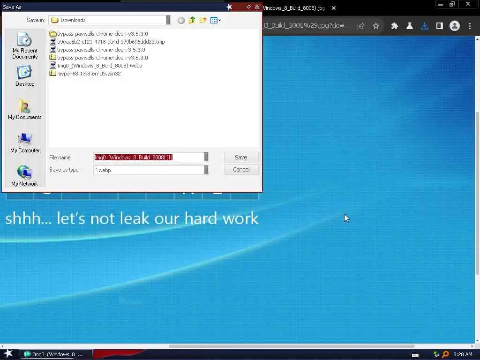Open the browser profile avatar
This screenshot has height=360, width=480.
click(x=455, y=26)
